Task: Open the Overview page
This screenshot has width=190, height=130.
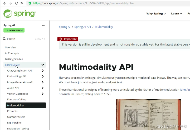Action: click(11, 47)
